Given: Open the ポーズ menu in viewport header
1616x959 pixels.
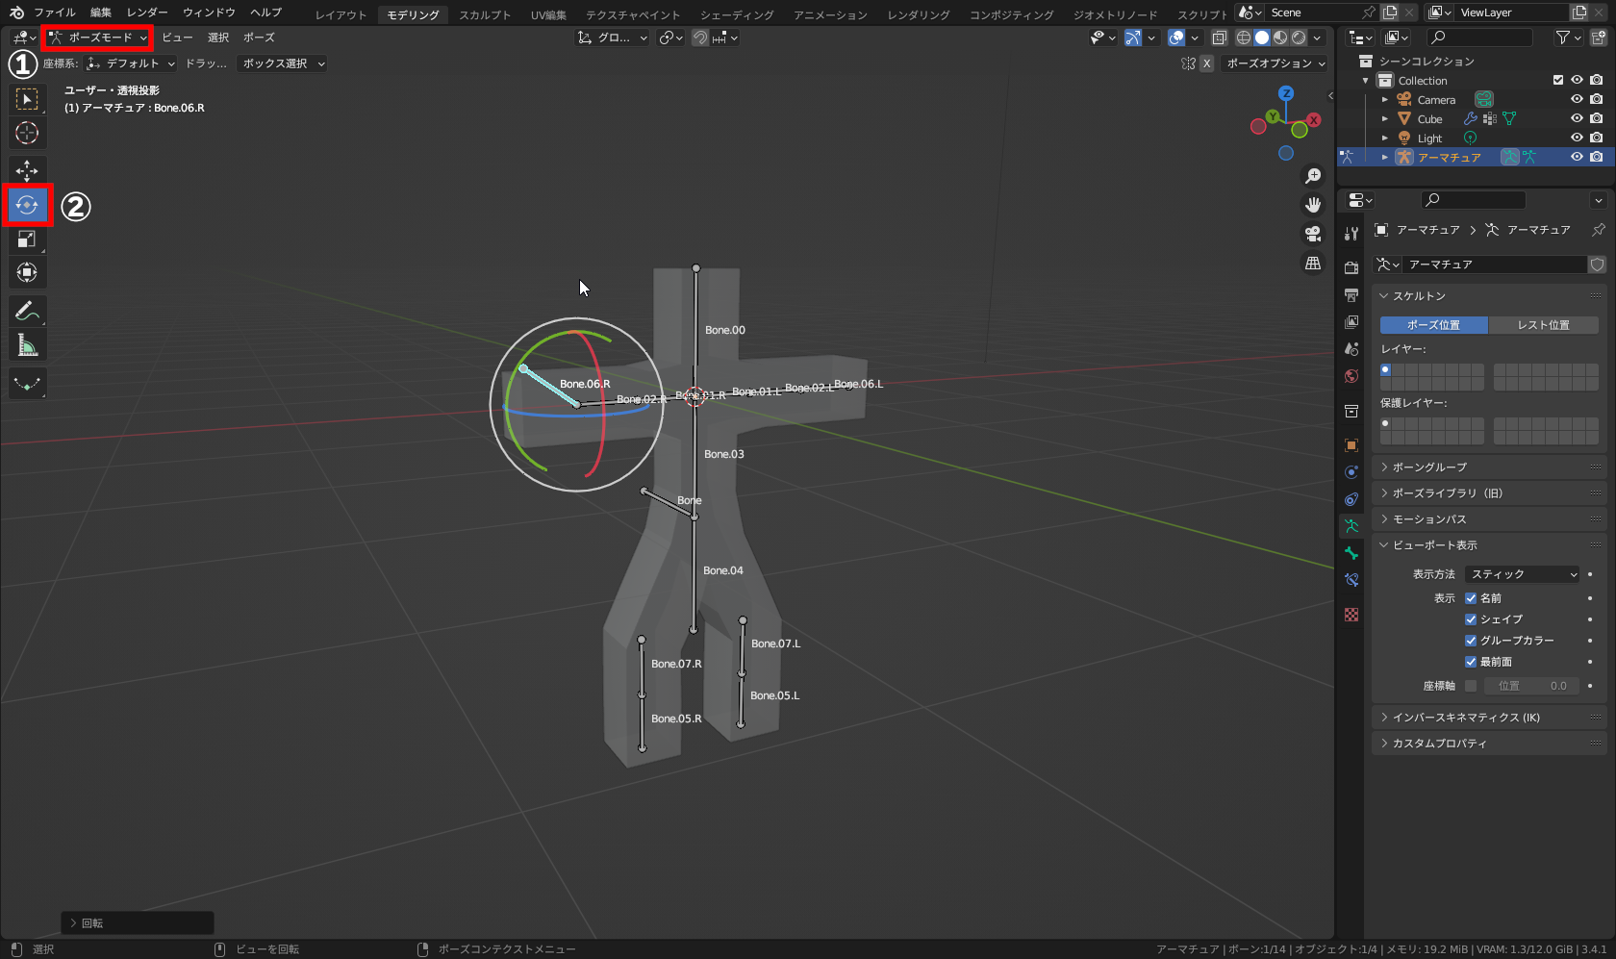Looking at the screenshot, I should coord(259,38).
